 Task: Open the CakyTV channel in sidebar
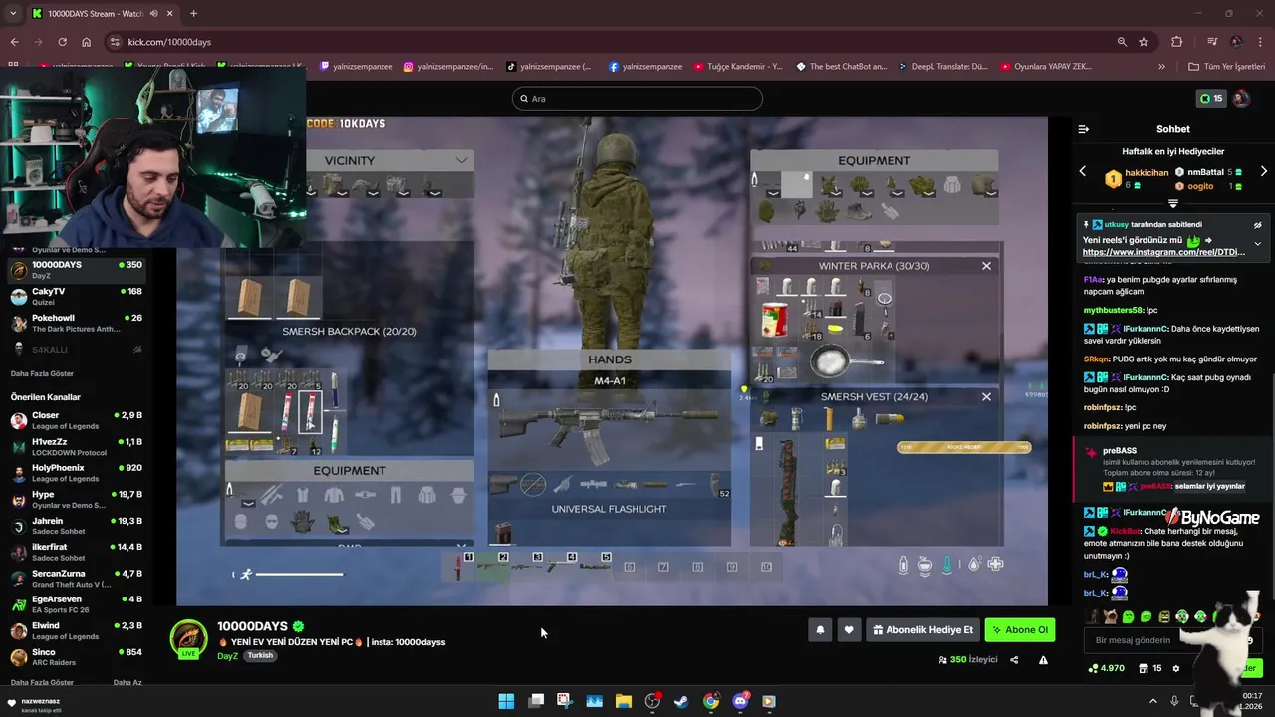tap(77, 296)
